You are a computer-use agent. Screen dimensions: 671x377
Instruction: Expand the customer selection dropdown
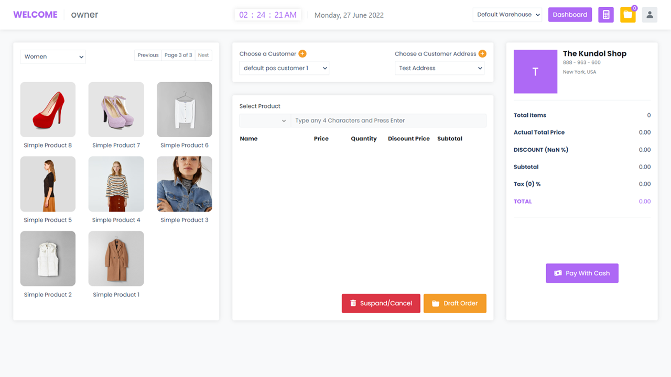[x=284, y=68]
